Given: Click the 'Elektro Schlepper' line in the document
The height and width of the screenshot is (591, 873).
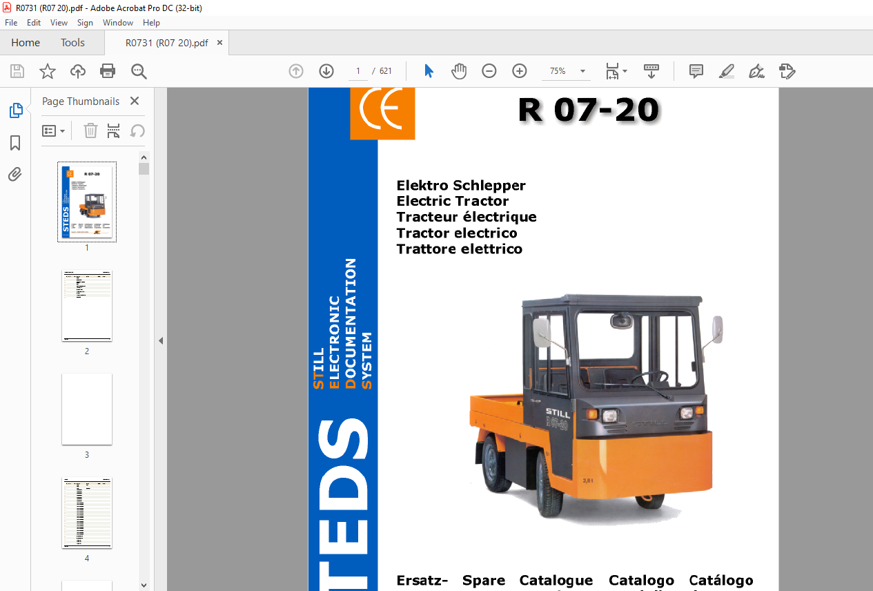Looking at the screenshot, I should [x=461, y=185].
